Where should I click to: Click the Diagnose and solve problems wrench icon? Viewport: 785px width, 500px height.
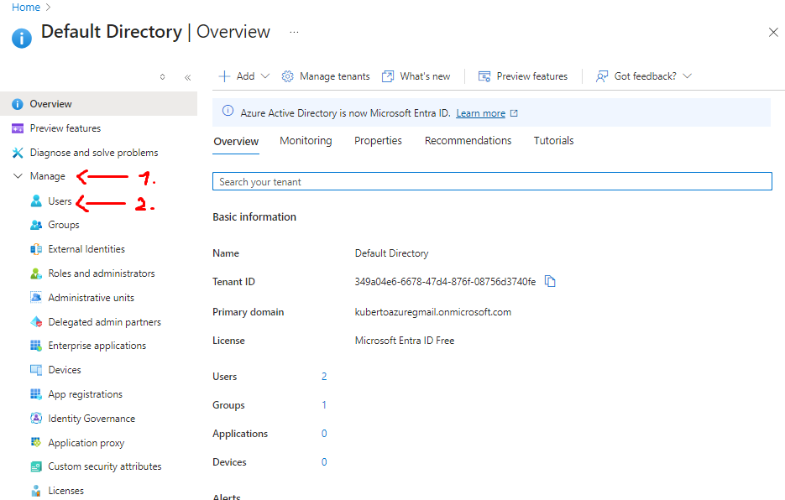(x=18, y=153)
